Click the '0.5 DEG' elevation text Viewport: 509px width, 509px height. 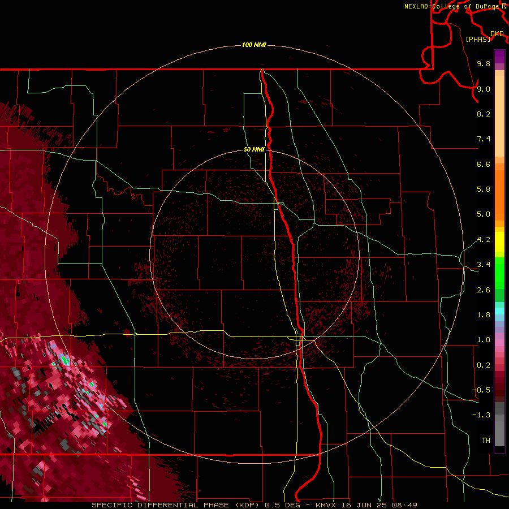[x=284, y=505]
